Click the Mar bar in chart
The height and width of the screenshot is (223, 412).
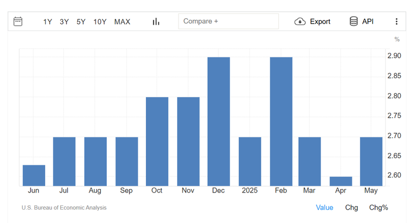[x=310, y=162]
